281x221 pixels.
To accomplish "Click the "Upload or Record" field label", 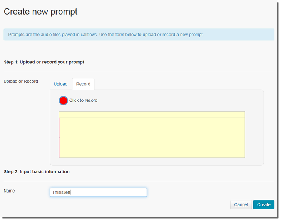I will tap(21, 81).
